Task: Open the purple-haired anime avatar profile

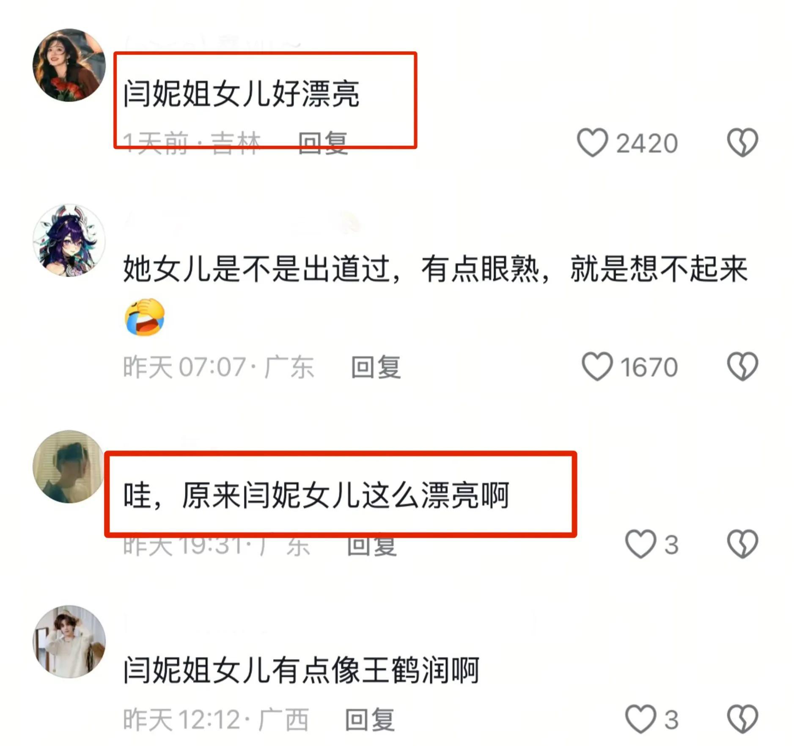Action: (x=69, y=240)
